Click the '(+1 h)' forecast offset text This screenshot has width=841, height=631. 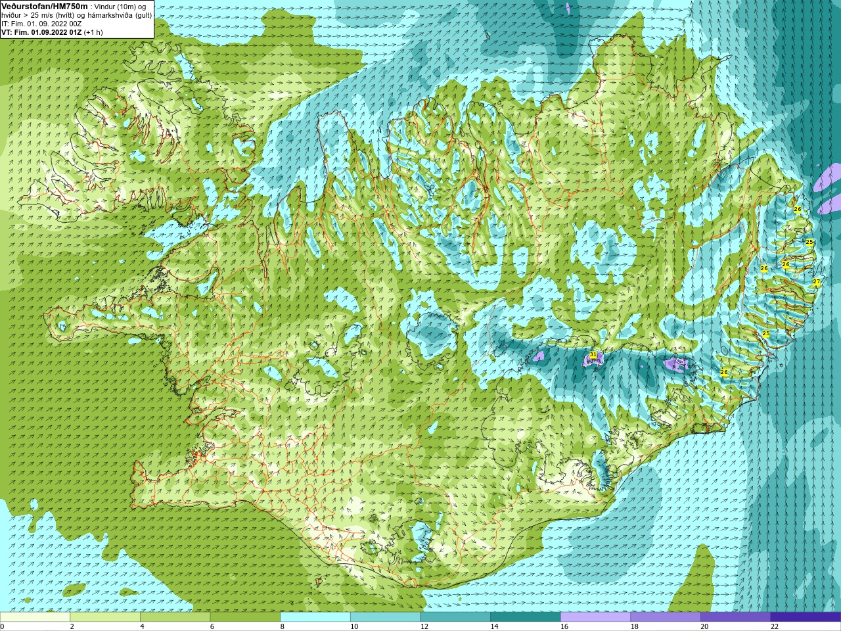click(x=93, y=32)
